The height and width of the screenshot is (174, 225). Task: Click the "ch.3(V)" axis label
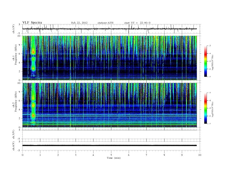pos(14,134)
